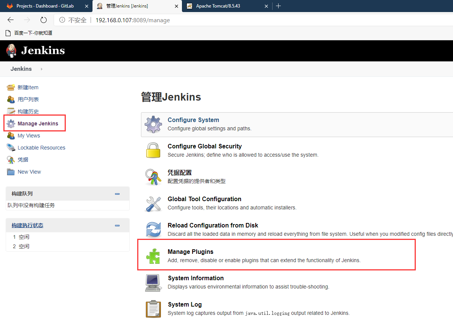The image size is (453, 319).
Task: Open a new browser tab with plus
Action: point(278,6)
